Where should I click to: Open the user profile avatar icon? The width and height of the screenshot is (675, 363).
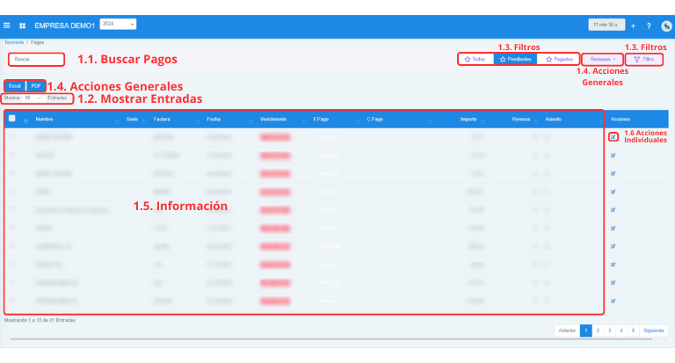pos(664,25)
